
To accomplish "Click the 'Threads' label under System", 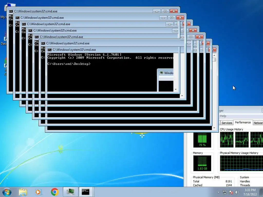I will 245,185.
